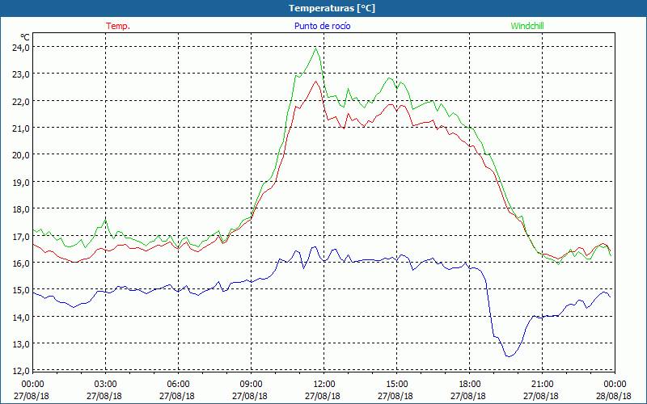This screenshot has height=404, width=647.
Task: Click the 16,0 y-axis value
Action: click(x=21, y=263)
